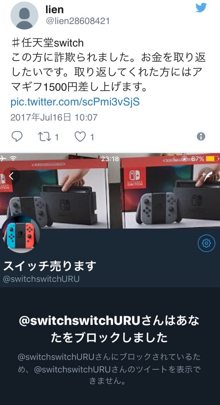This screenshot has width=220, height=405.
Task: Tap the retweet arrows icon
Action: [x=45, y=137]
